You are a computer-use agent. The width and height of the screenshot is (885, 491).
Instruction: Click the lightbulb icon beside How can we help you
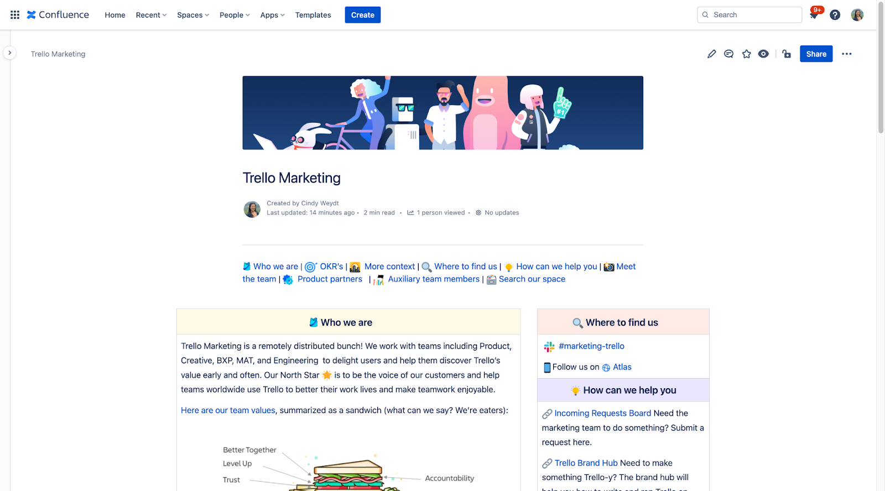pyautogui.click(x=509, y=267)
